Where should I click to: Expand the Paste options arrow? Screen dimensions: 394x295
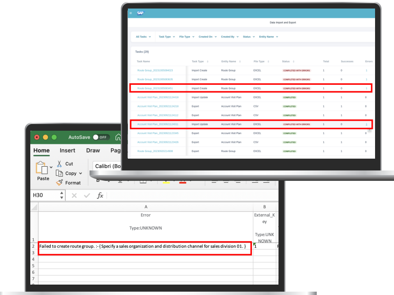[51, 167]
